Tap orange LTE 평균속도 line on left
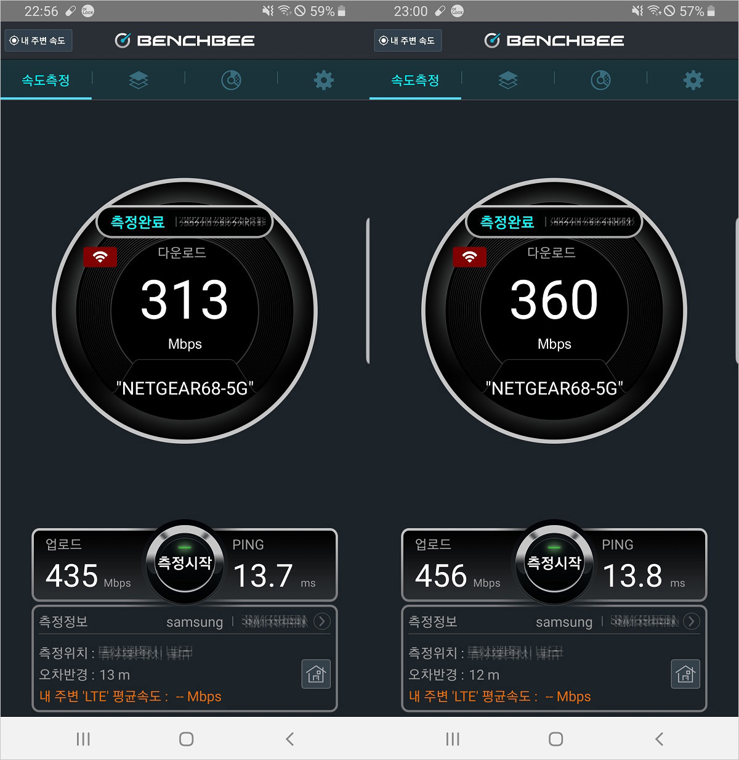Screen dimensions: 739x760 (130, 697)
